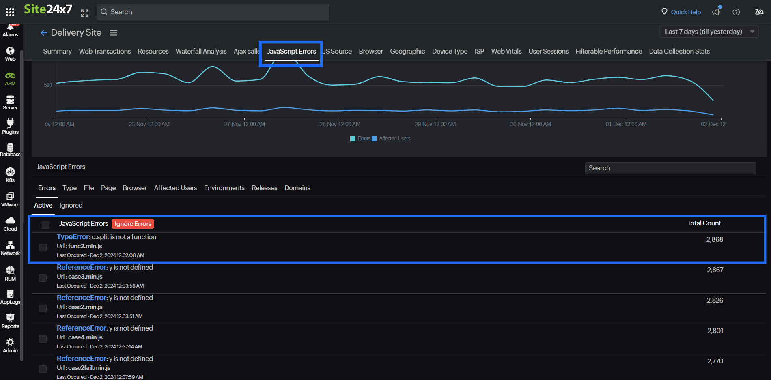Open Plugins in the sidebar

(x=11, y=127)
